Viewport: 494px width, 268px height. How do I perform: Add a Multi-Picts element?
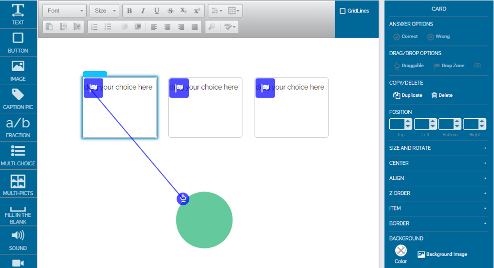click(18, 184)
